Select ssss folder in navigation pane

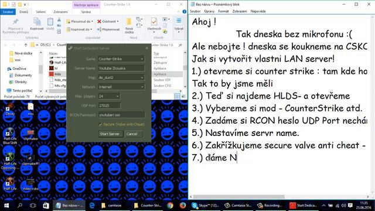pyautogui.click(x=15, y=60)
